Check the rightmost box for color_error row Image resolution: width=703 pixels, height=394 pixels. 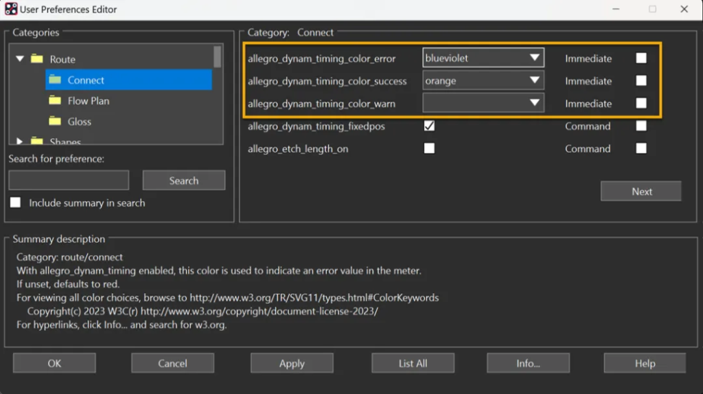[x=641, y=58]
